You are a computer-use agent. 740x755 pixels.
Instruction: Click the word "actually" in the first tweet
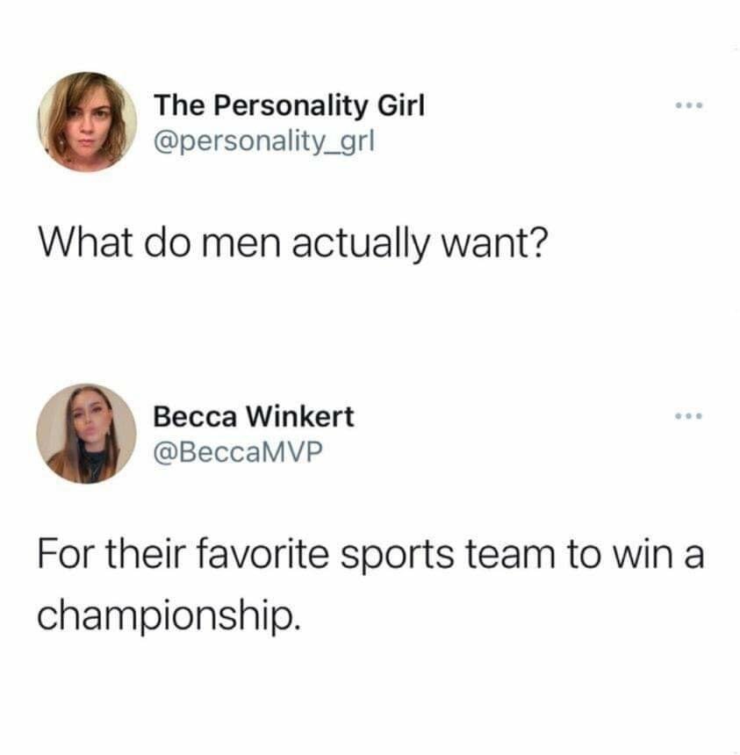(x=360, y=243)
